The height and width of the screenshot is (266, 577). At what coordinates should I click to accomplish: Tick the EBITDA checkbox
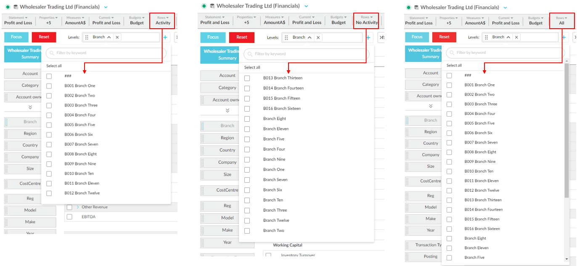tap(69, 217)
